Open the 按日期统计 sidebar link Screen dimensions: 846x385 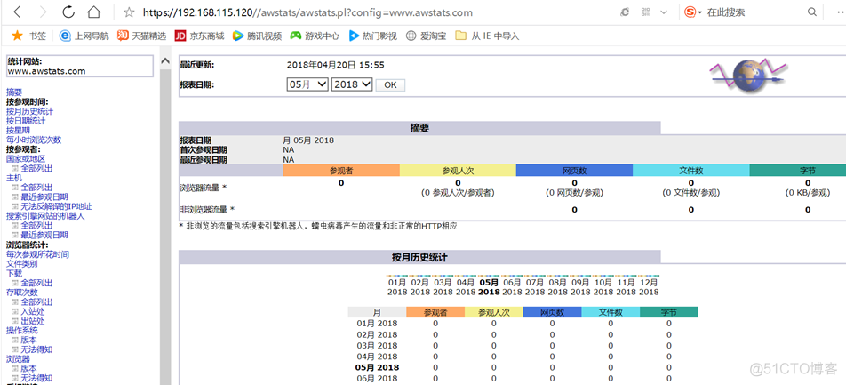pos(26,121)
